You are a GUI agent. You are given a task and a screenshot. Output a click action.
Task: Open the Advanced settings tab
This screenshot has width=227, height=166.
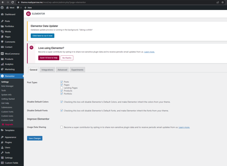tap(62, 70)
